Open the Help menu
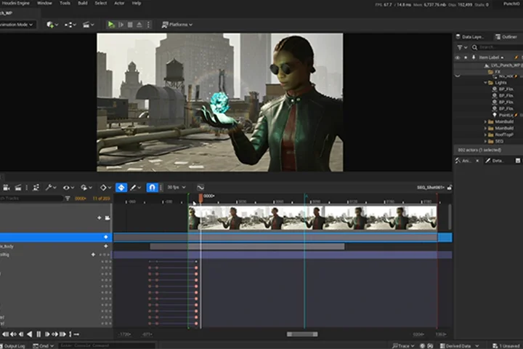523x349 pixels. (x=137, y=3)
